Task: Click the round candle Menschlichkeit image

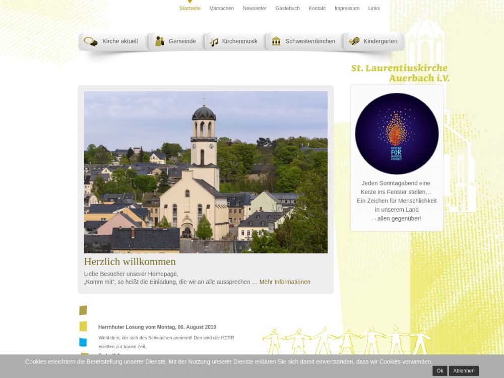Action: click(x=397, y=134)
